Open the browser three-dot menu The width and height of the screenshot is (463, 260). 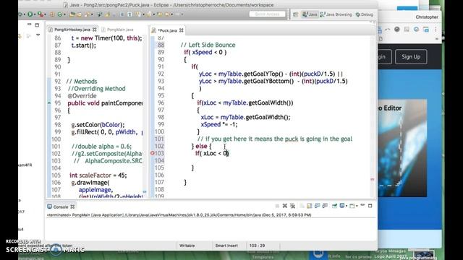[x=436, y=29]
